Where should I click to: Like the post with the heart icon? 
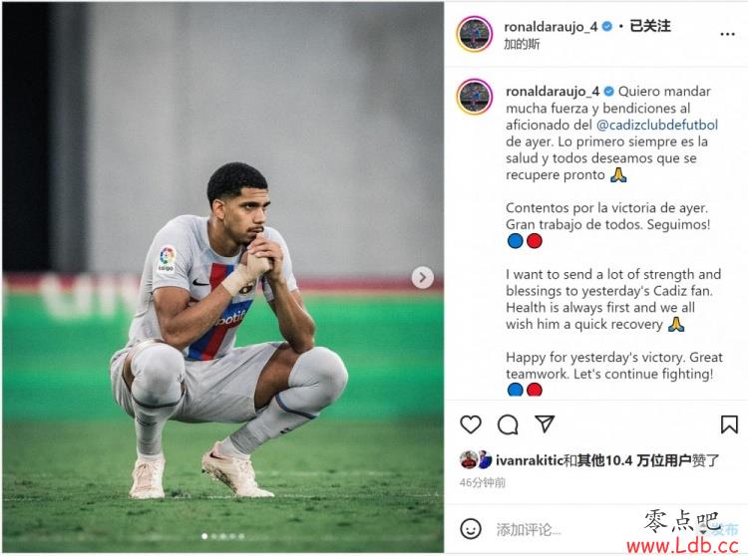click(471, 424)
